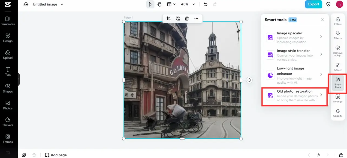Screen dimensions: 347x158
Task: Choose Image upscaler smart tool
Action: [x=295, y=37]
